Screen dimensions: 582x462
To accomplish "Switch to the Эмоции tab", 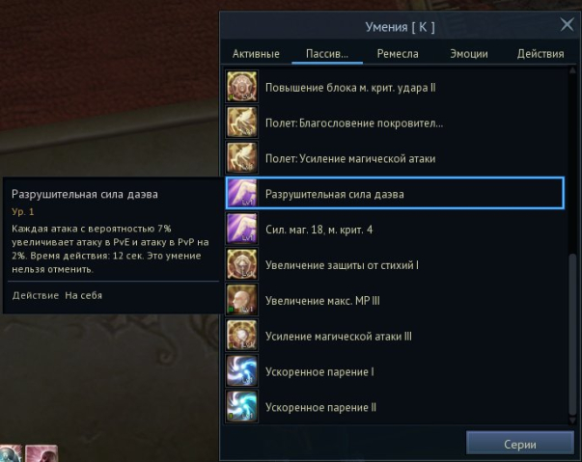I will pos(469,54).
